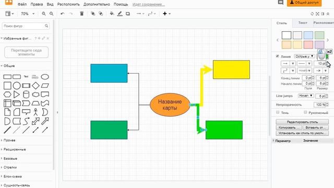This screenshot has height=188, width=334.
Task: Click the search magnifier in shape search
Action: [x=46, y=26]
